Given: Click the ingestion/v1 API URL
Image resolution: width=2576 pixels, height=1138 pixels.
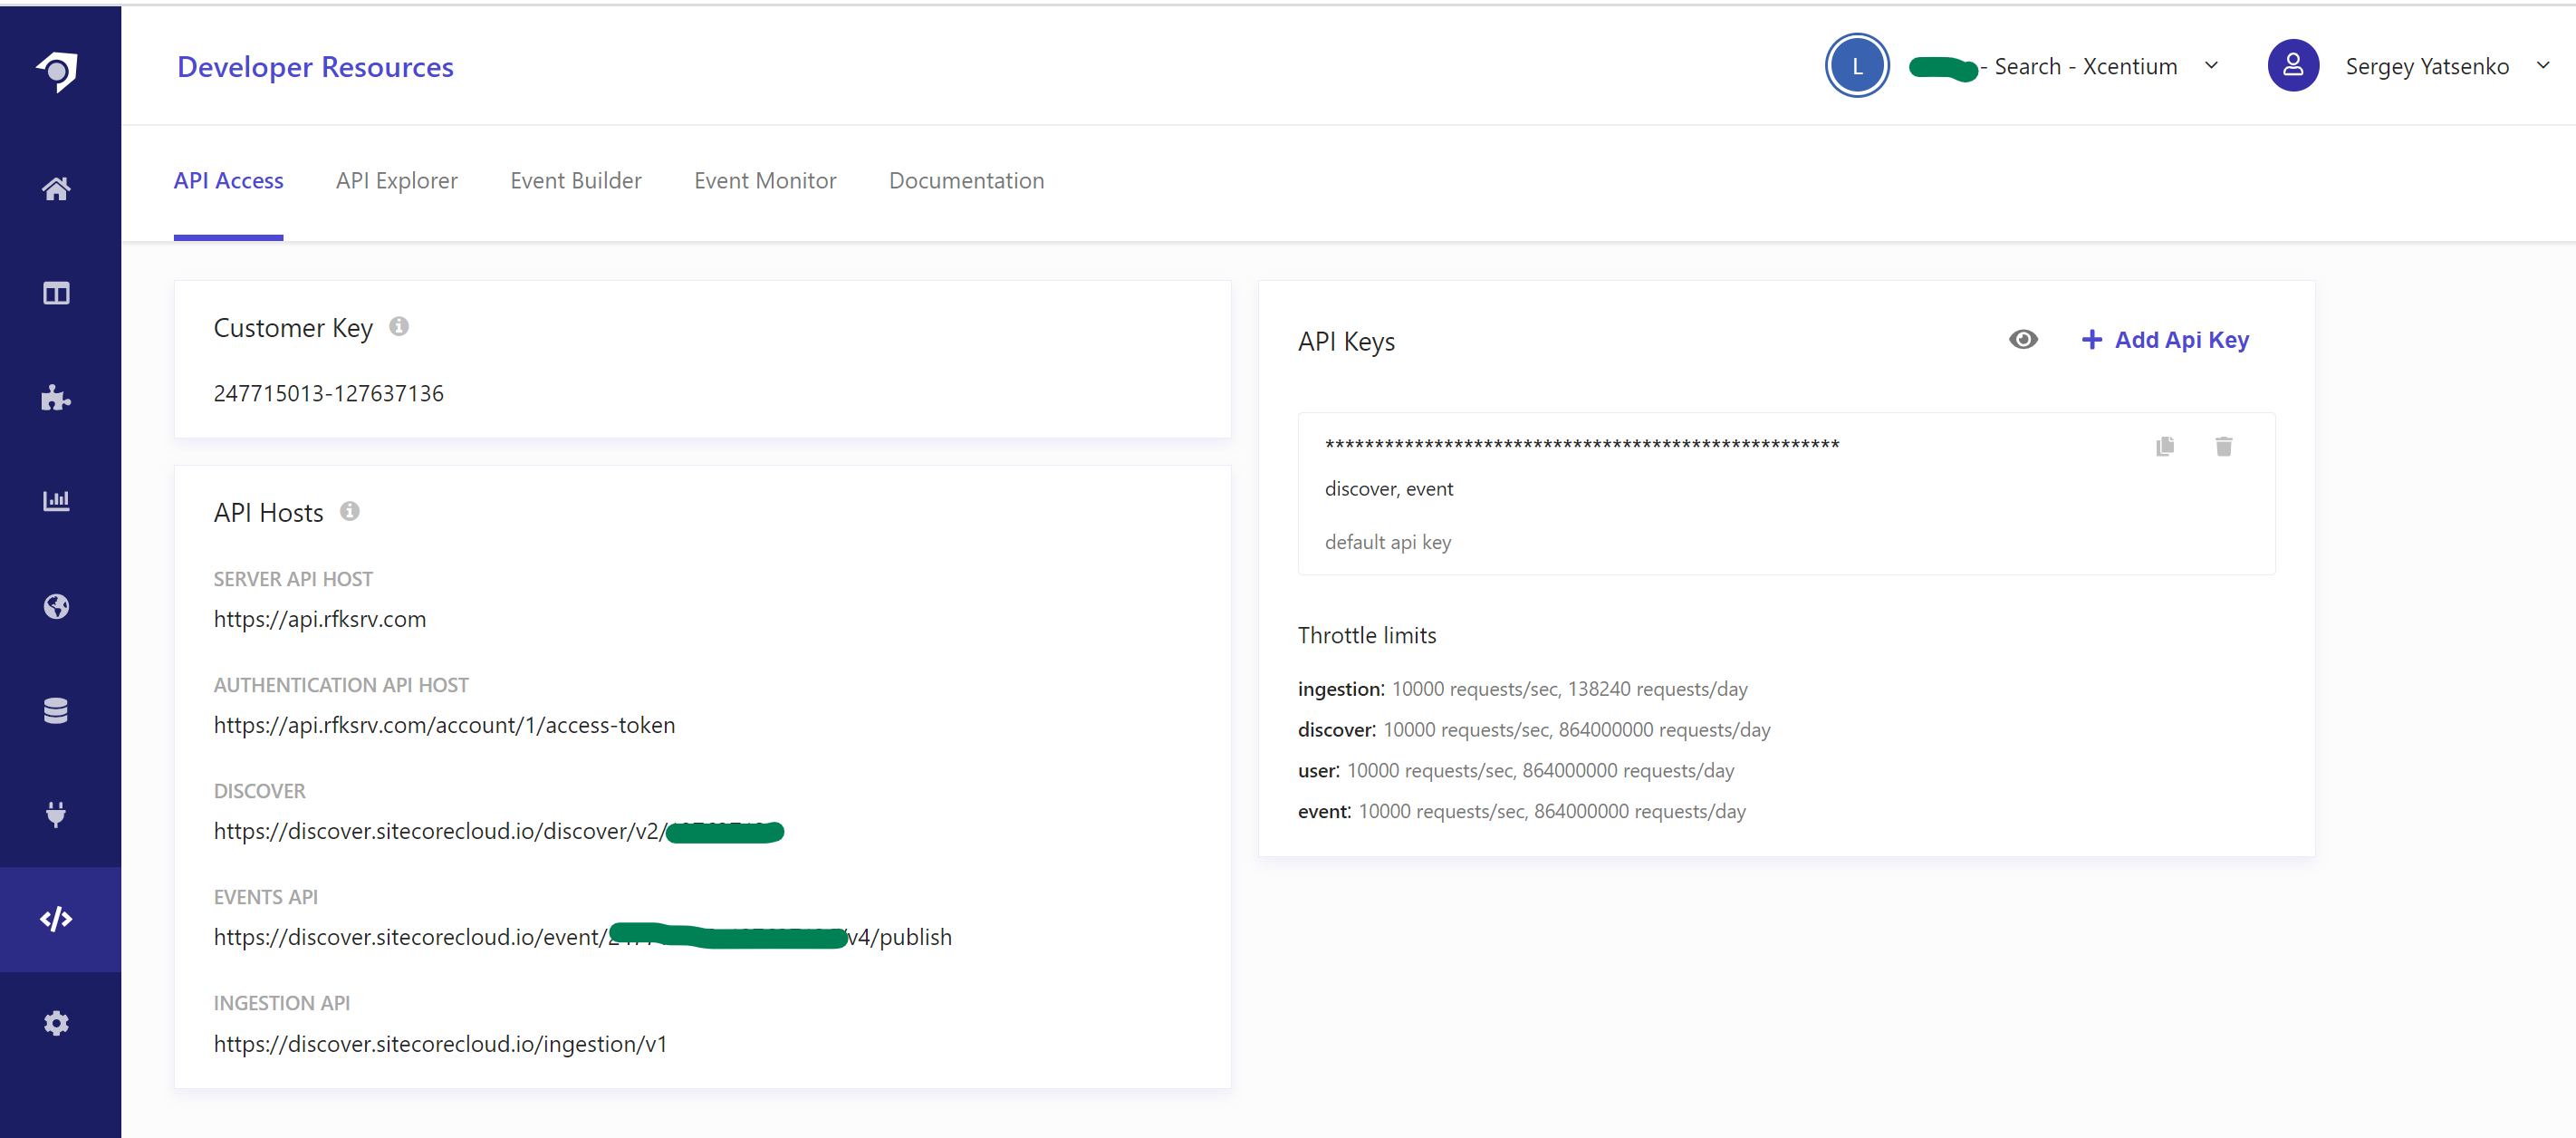Looking at the screenshot, I should coord(440,1044).
